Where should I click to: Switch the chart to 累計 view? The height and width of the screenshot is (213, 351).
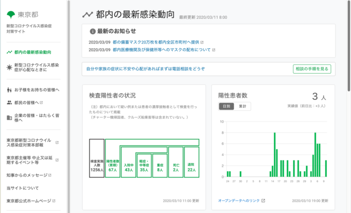243,106
